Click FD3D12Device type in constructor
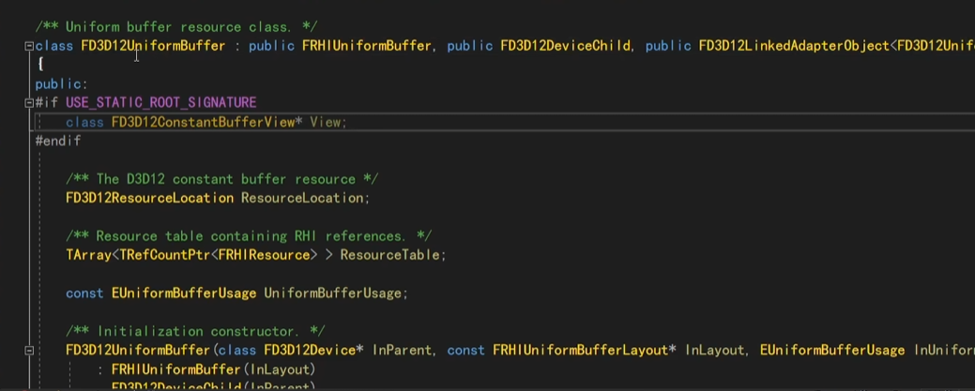This screenshot has height=391, width=975. [x=310, y=351]
